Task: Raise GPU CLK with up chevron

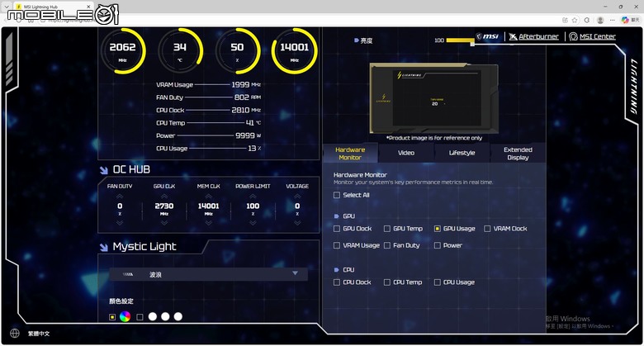Action: [x=163, y=196]
